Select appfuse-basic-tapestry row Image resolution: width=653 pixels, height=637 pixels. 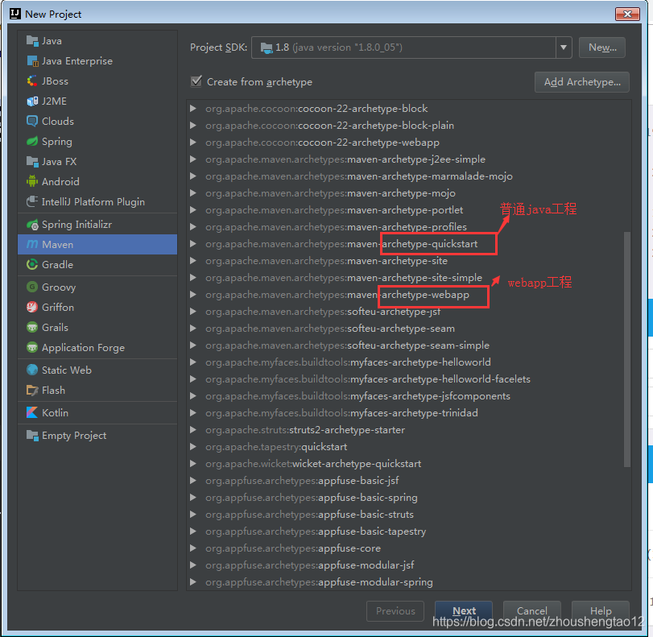coord(408,532)
